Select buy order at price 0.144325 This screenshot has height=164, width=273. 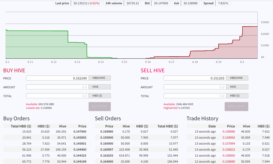45,155
